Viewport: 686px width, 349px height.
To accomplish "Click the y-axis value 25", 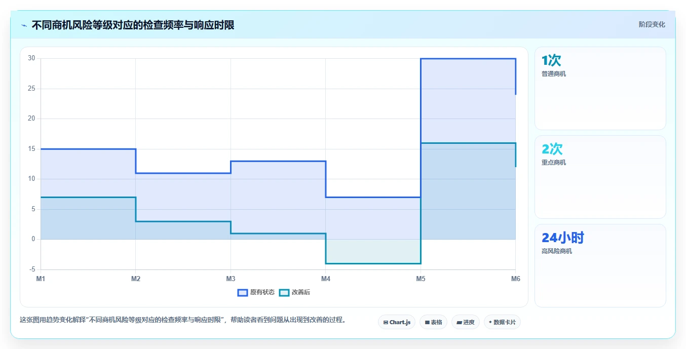I will (x=31, y=89).
